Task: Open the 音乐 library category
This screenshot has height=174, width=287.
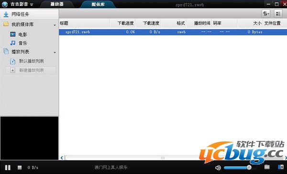Action: click(x=22, y=43)
